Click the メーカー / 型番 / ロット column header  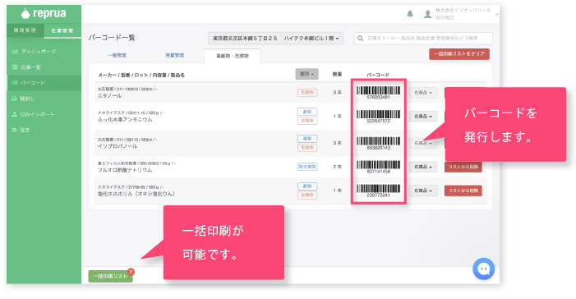141,75
